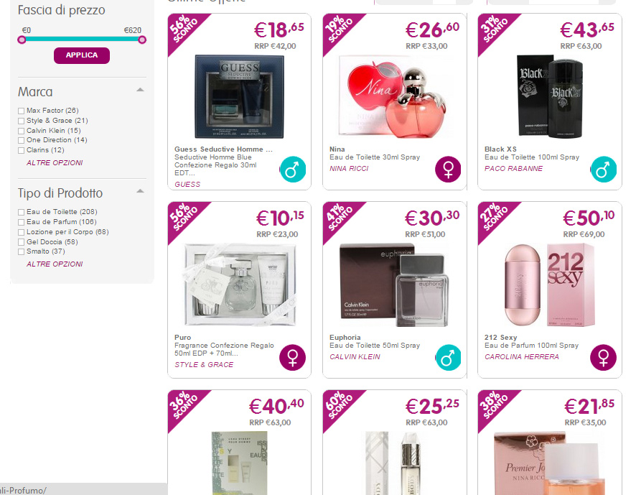Screen dimensions: 636x495
Task: Select the Smalto product type checkbox
Action: pos(21,251)
